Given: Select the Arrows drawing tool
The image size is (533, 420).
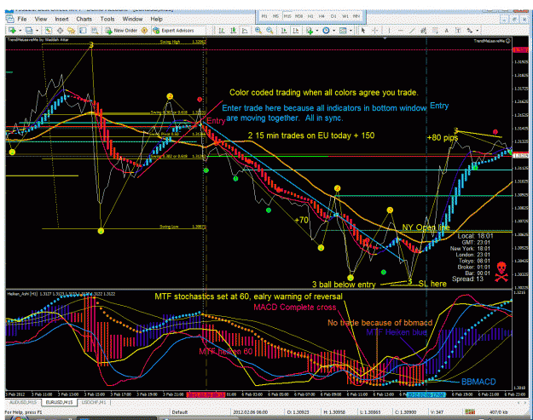Looking at the screenshot, I should (x=470, y=31).
